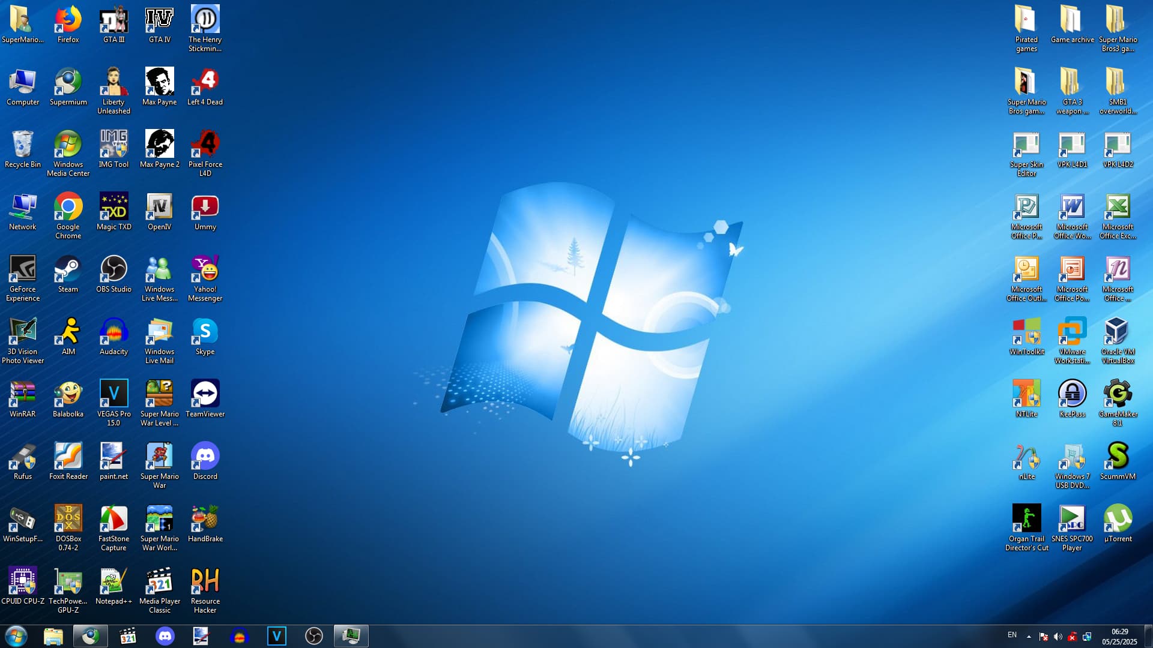Select the GameMaker 8.1 icon
The width and height of the screenshot is (1153, 648).
coord(1118,403)
